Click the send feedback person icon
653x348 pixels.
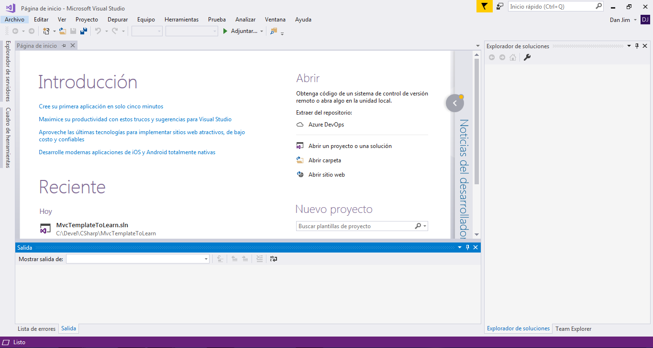click(x=500, y=7)
